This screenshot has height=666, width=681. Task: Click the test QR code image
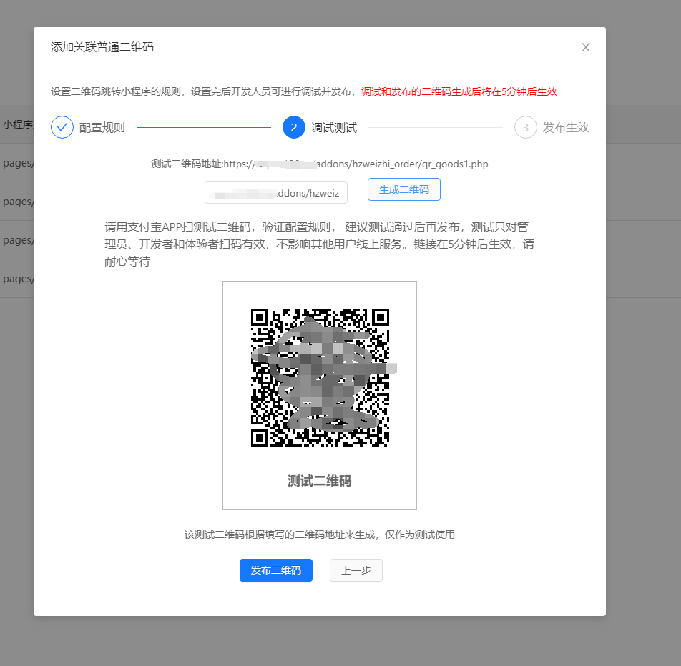point(320,377)
